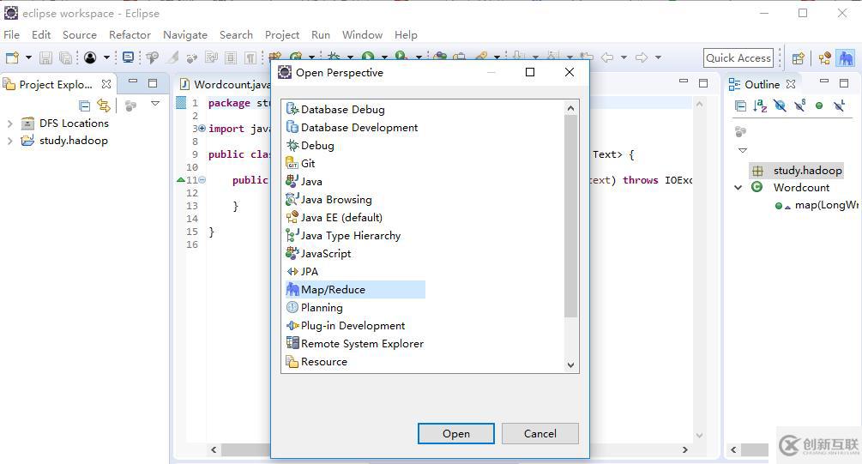The height and width of the screenshot is (464, 862).
Task: Click Collapse All in Project Explorer
Action: point(84,105)
